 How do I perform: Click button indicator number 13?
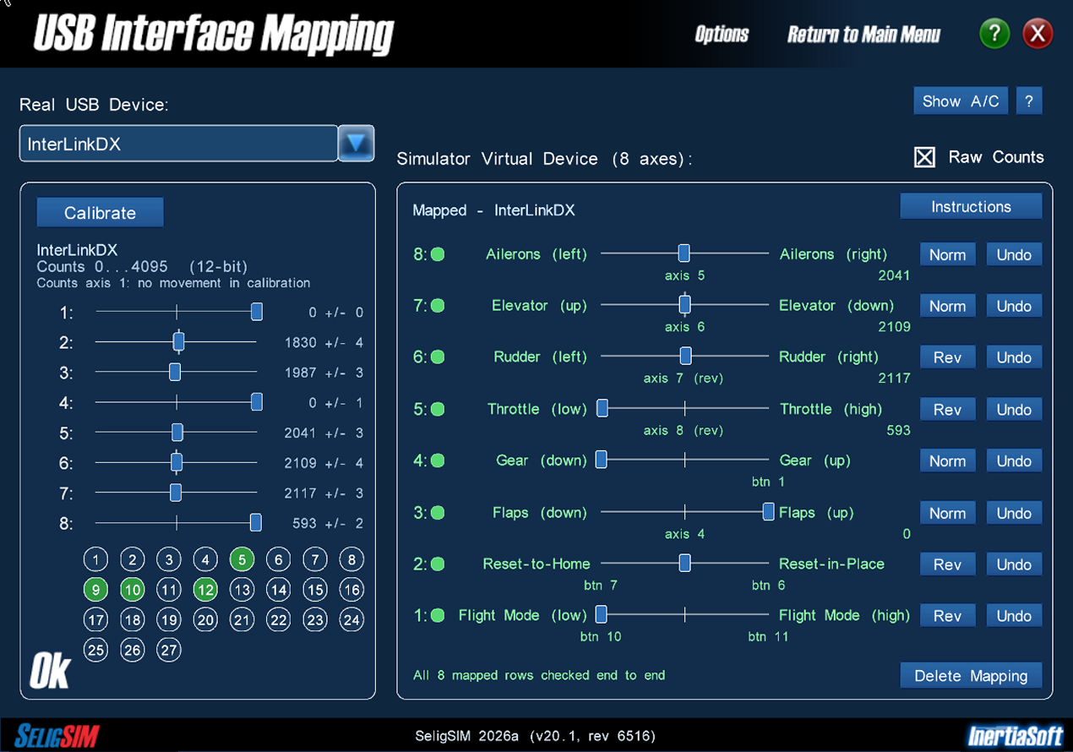(x=242, y=590)
